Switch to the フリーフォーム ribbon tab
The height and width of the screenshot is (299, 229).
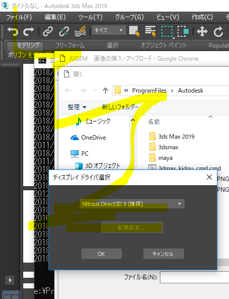pos(70,46)
